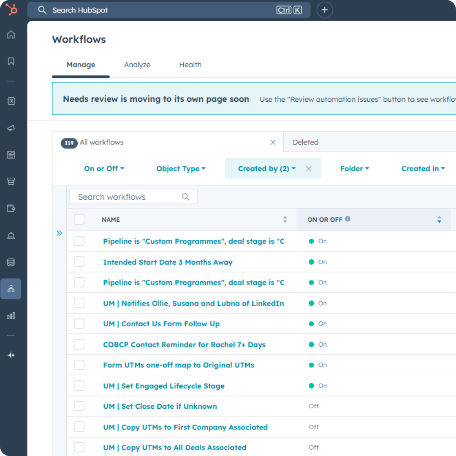Open the Marketing megaphone icon in sidebar
Image resolution: width=456 pixels, height=456 pixels.
11,128
